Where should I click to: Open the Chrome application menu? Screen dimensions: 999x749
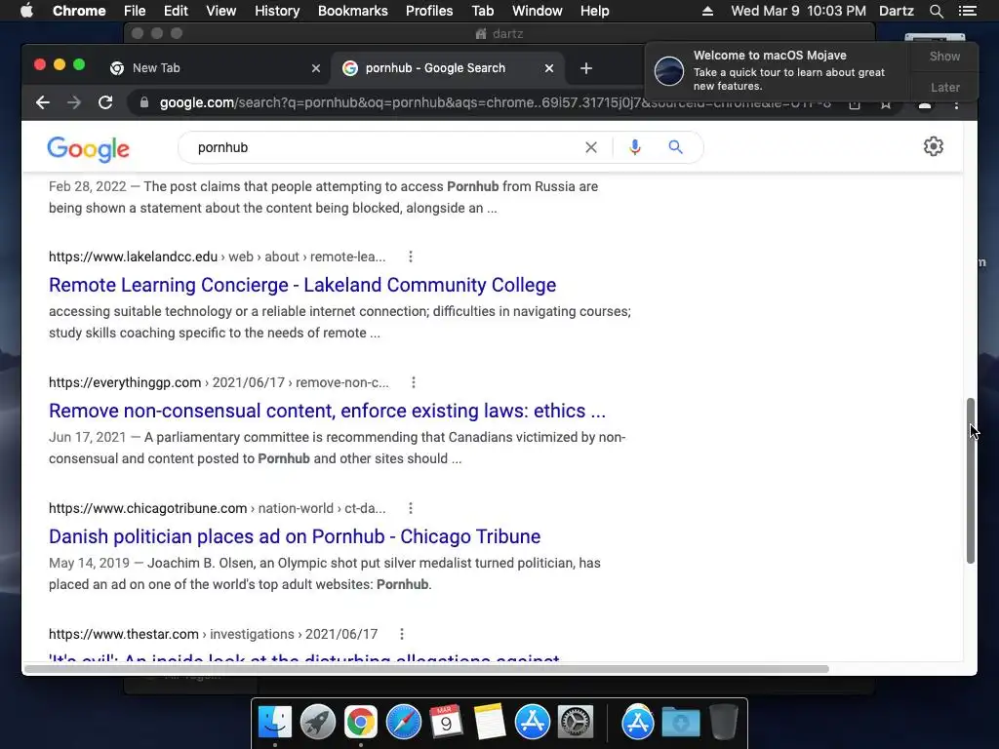(79, 11)
